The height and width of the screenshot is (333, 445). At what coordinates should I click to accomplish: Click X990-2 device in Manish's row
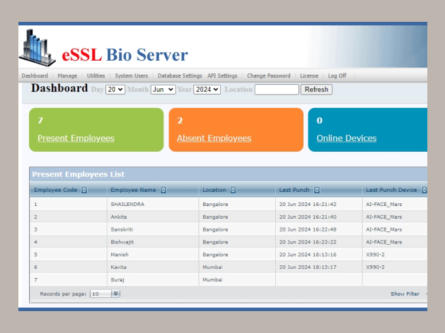375,255
